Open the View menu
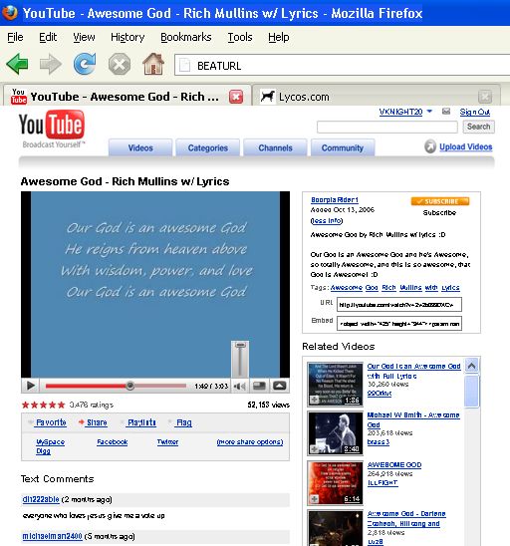510x546 pixels. 84,37
